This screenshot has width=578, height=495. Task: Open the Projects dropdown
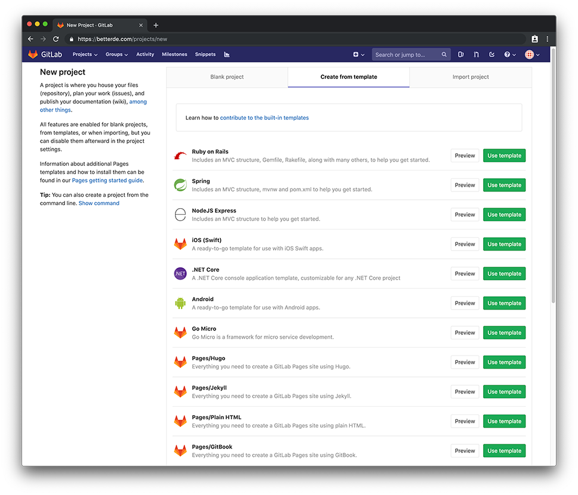tap(84, 54)
